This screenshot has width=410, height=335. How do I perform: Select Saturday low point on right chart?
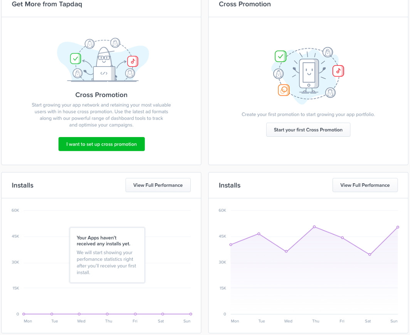click(370, 255)
